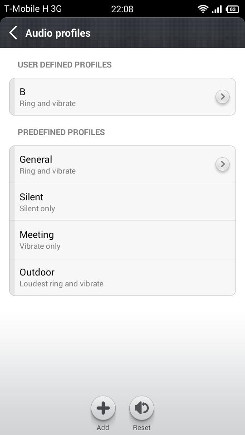
Task: Tap the Reset text label
Action: pos(142,427)
